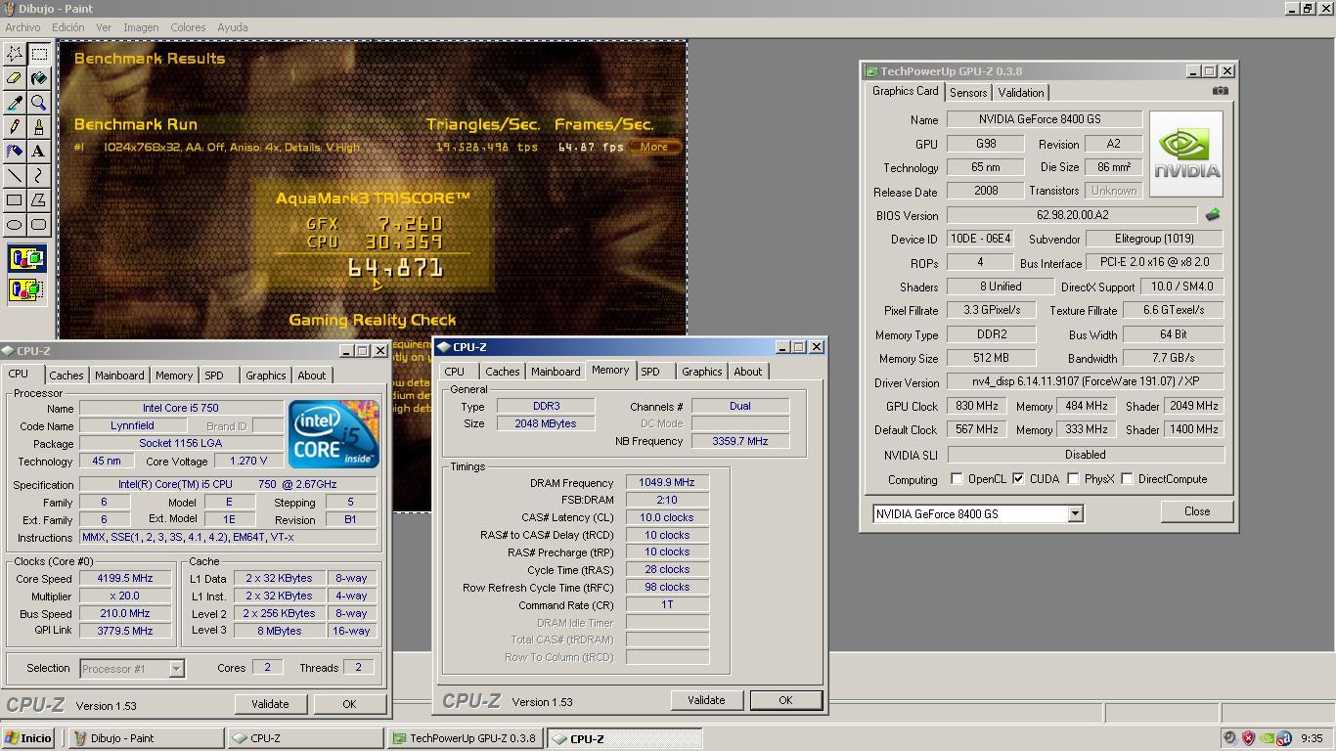This screenshot has height=751, width=1336.
Task: Click the GPU-Z screenshot camera icon
Action: coord(1220,91)
